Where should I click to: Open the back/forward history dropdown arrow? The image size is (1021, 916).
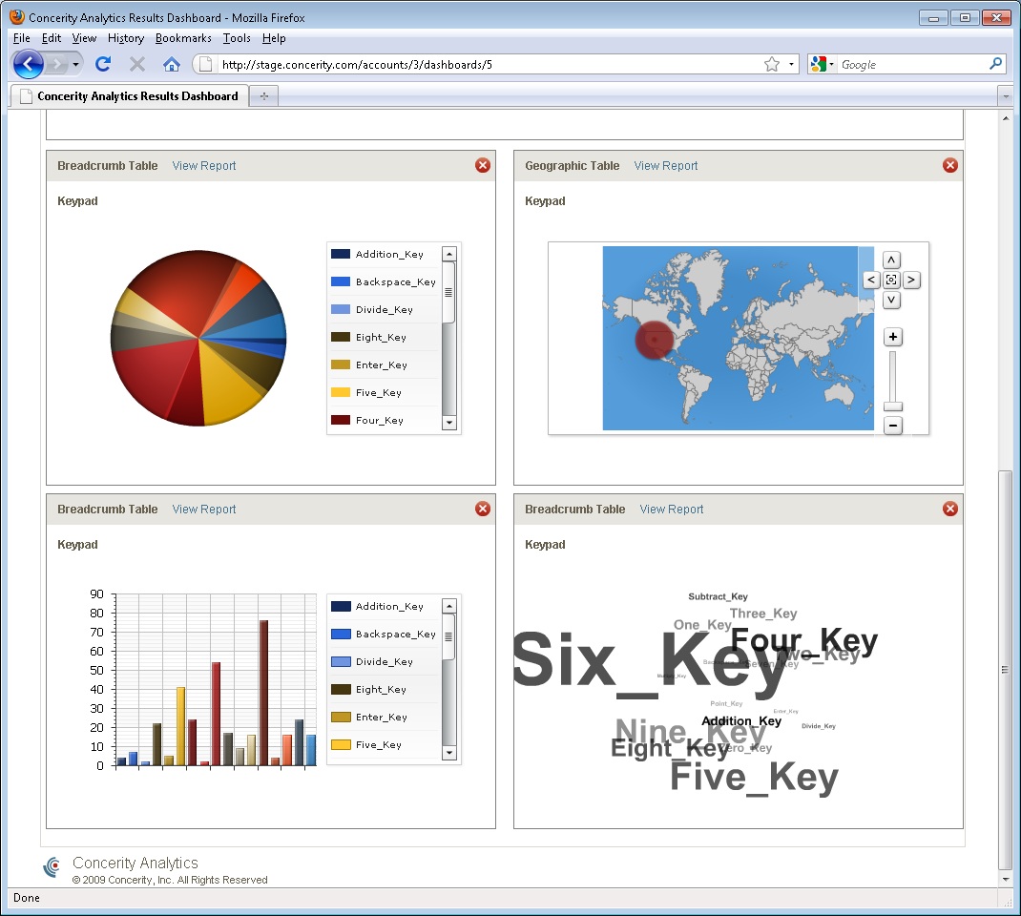[x=75, y=64]
